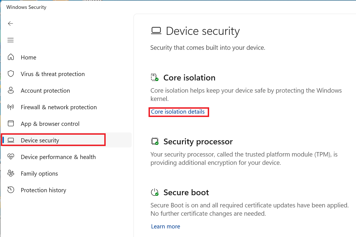Click the Firewall & network protection antenna icon
This screenshot has width=356, height=237.
pos(11,107)
